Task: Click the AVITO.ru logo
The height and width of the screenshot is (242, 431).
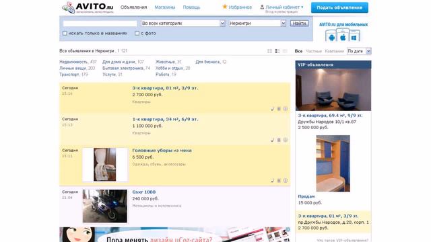Action: pyautogui.click(x=88, y=7)
